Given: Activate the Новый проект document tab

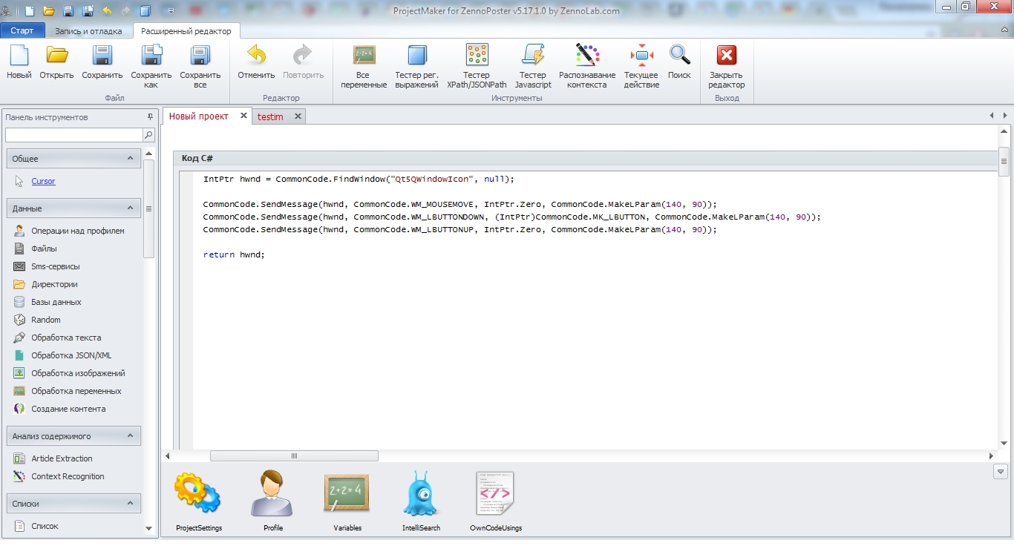Looking at the screenshot, I should coord(199,116).
